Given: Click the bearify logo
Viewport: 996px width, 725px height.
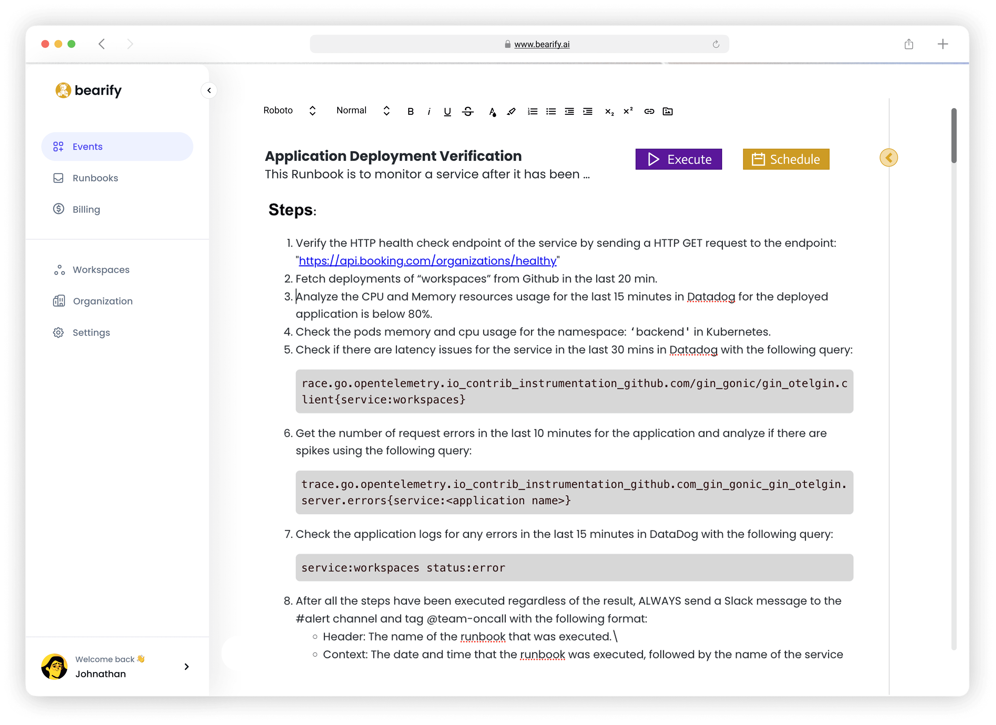Looking at the screenshot, I should pyautogui.click(x=88, y=90).
